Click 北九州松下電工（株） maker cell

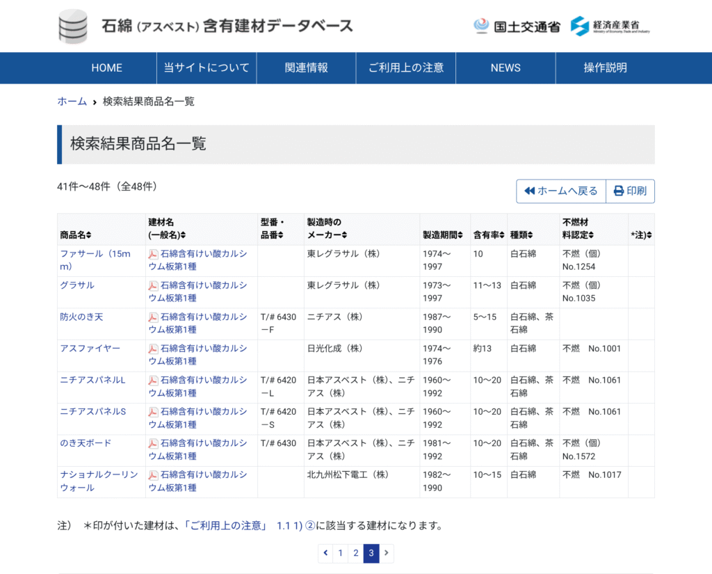[x=348, y=475]
